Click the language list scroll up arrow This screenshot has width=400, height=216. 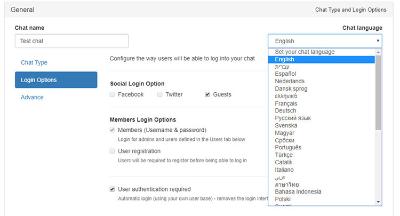tap(379, 52)
